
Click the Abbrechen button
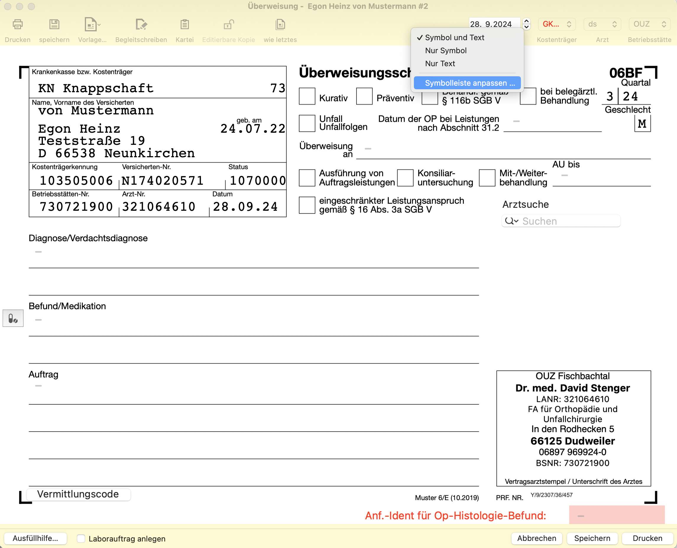coord(537,539)
